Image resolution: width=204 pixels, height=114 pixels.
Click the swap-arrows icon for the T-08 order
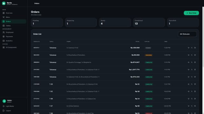click(192, 99)
